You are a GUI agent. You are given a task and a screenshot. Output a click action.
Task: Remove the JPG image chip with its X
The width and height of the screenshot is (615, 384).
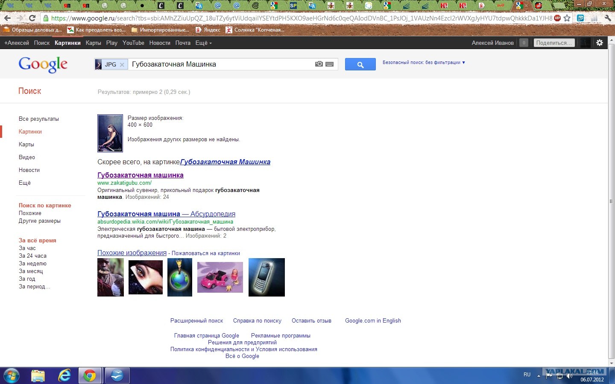[x=122, y=64]
